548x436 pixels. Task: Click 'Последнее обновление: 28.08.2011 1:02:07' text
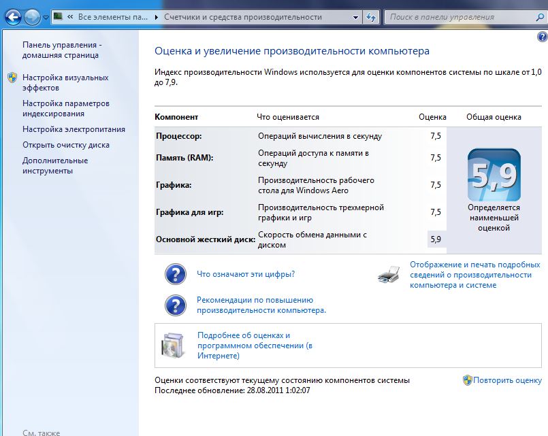(x=232, y=390)
